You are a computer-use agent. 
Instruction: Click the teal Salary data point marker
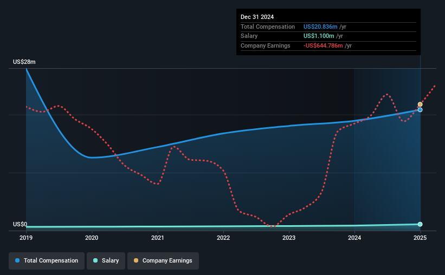point(420,224)
